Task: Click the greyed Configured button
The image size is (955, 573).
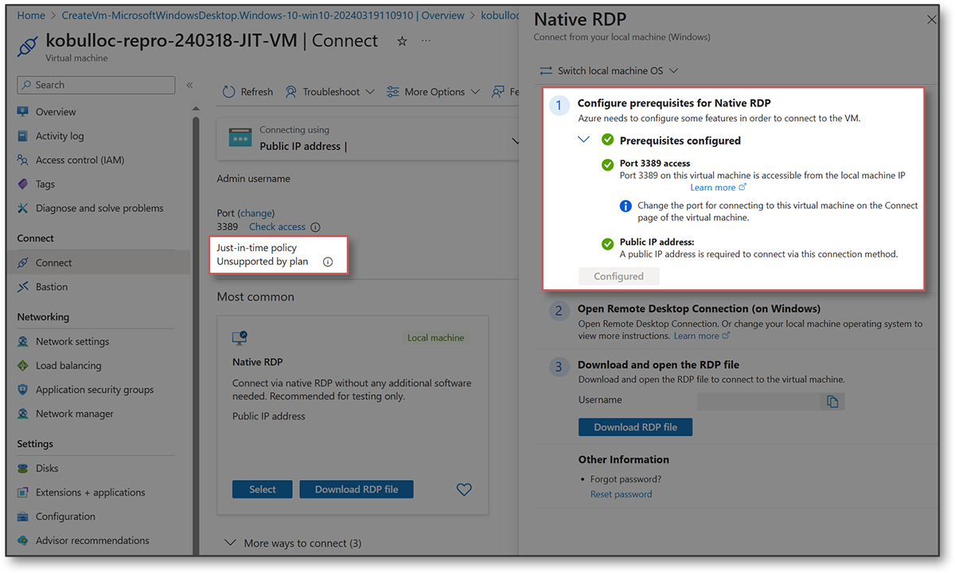Action: 618,277
